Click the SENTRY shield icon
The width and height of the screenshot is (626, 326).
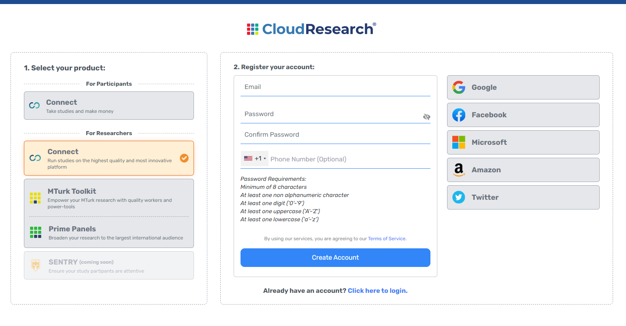tap(36, 265)
